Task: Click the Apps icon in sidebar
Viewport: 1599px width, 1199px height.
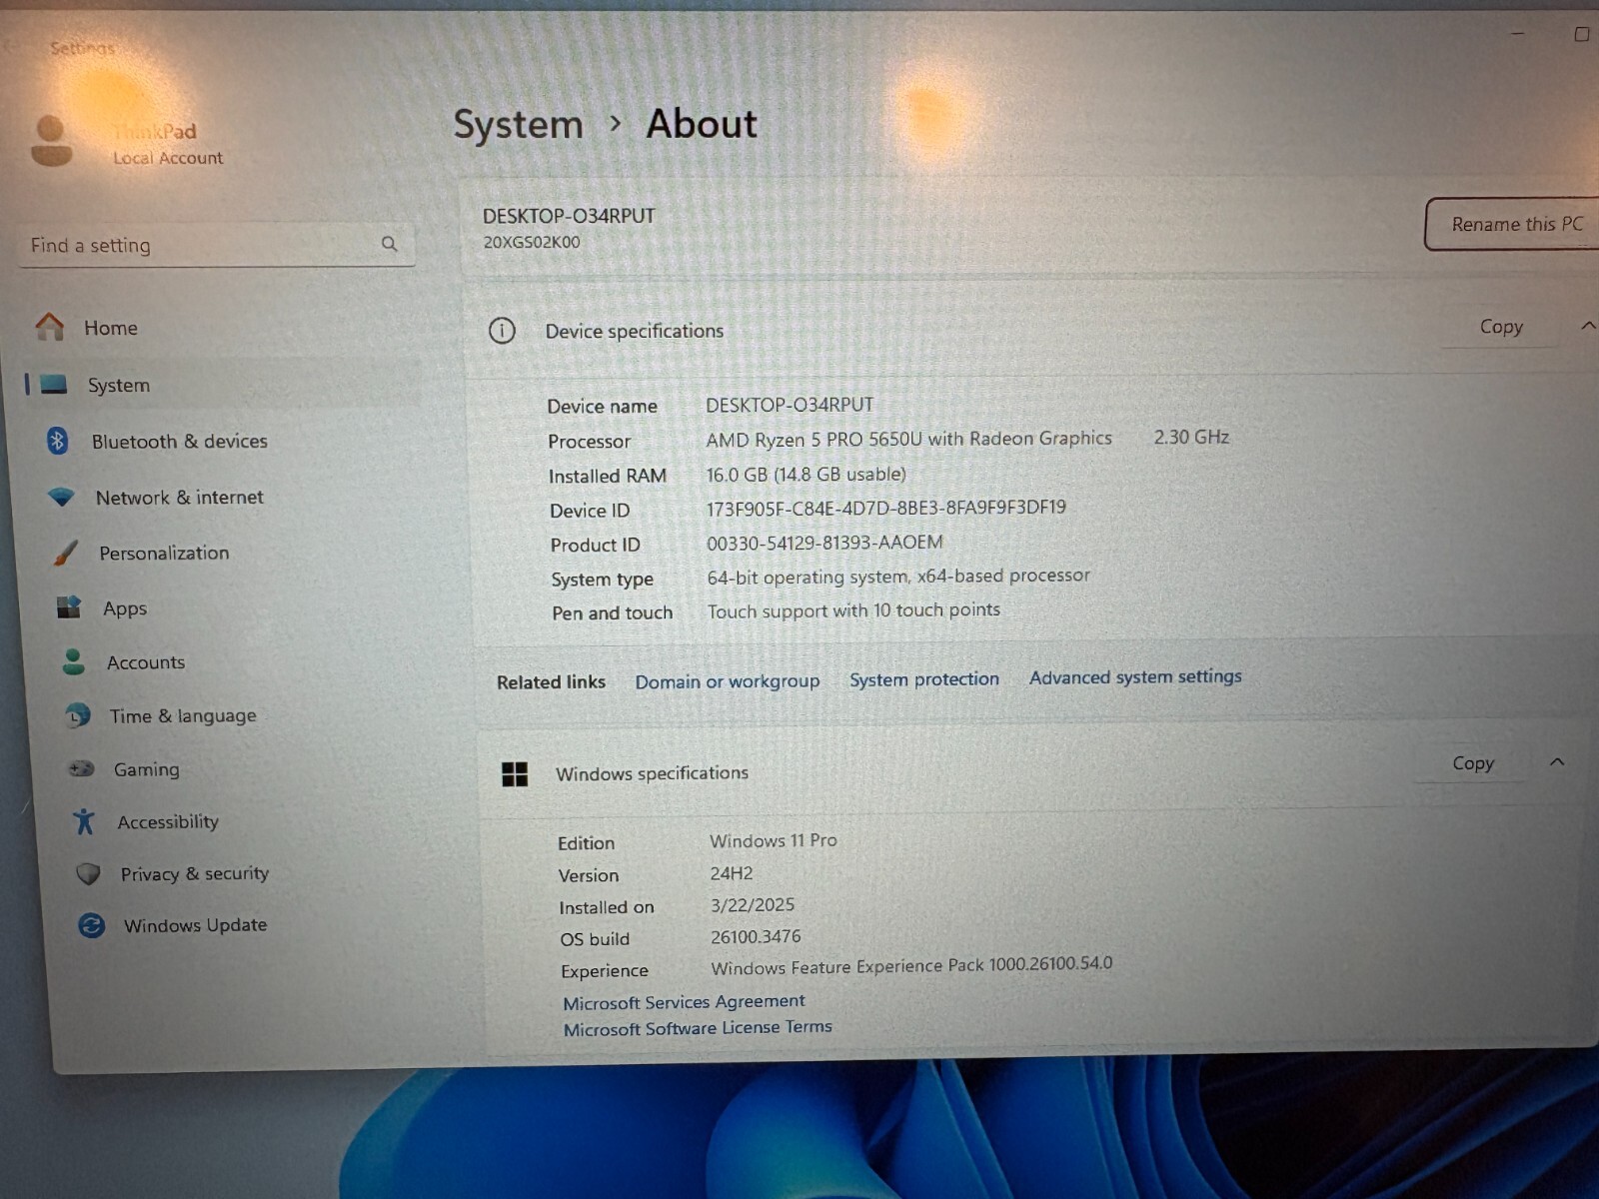Action: pyautogui.click(x=69, y=607)
